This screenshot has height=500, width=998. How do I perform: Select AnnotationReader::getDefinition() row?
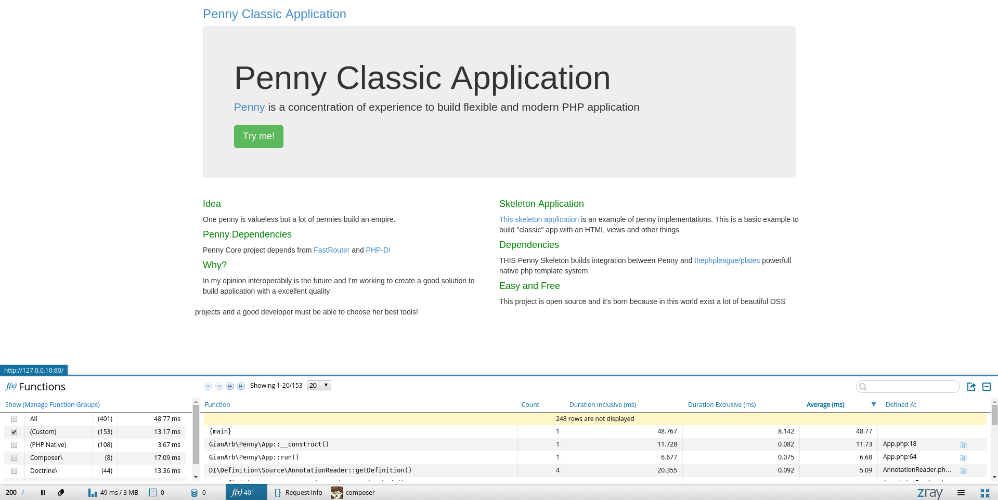[x=595, y=470]
